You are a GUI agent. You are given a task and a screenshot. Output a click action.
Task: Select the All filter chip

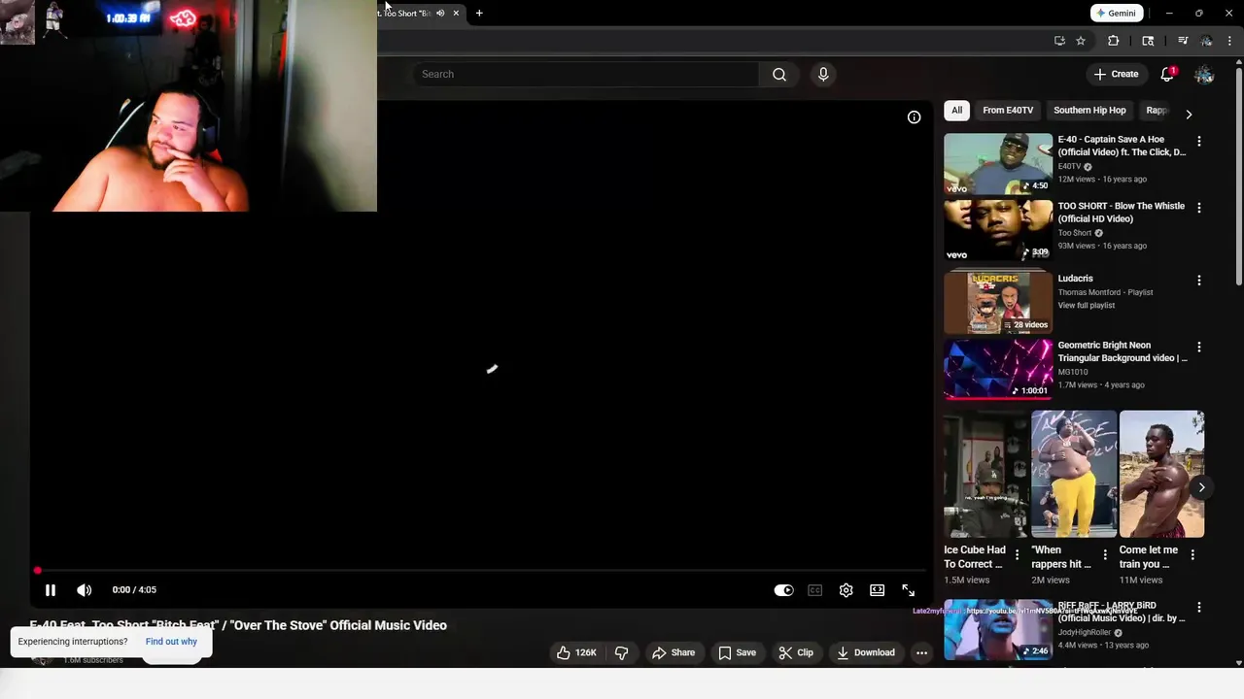pyautogui.click(x=956, y=110)
